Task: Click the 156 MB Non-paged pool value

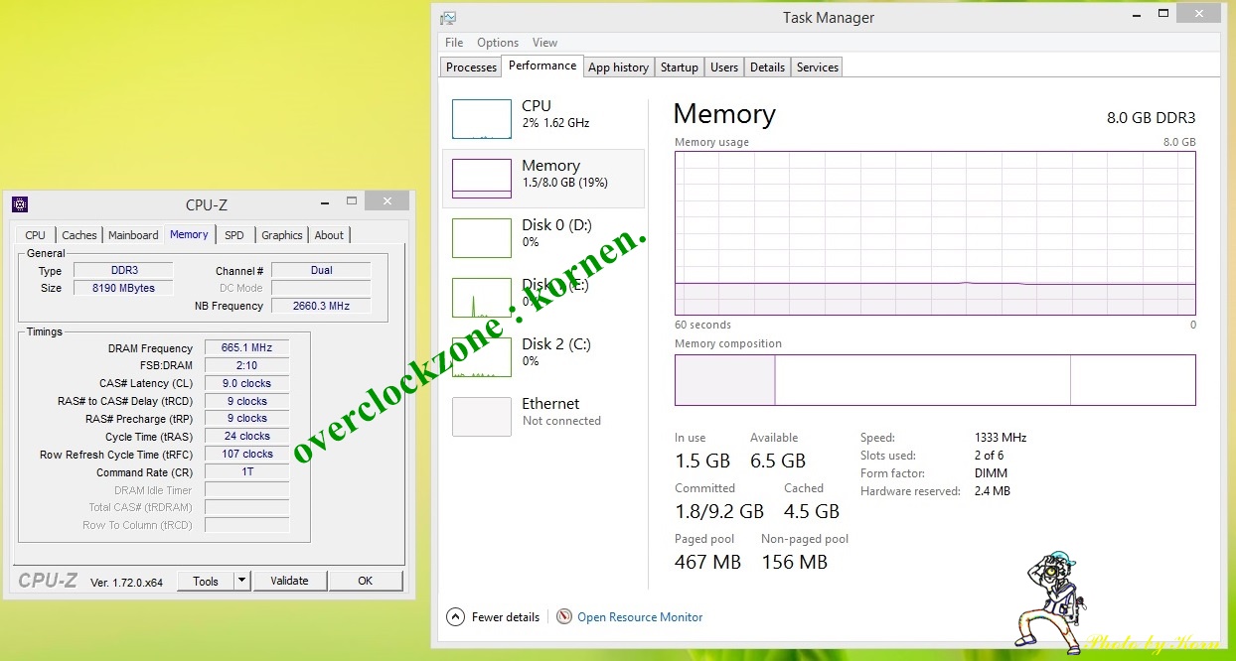Action: (x=795, y=562)
